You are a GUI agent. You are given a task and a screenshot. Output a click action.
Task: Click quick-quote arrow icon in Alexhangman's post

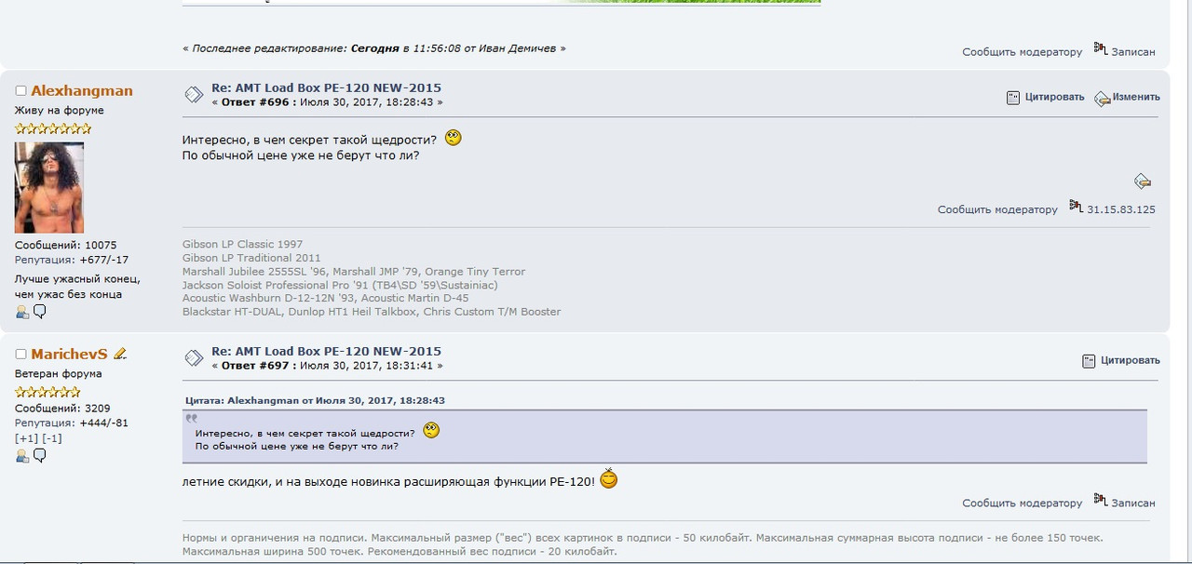pos(1143,181)
